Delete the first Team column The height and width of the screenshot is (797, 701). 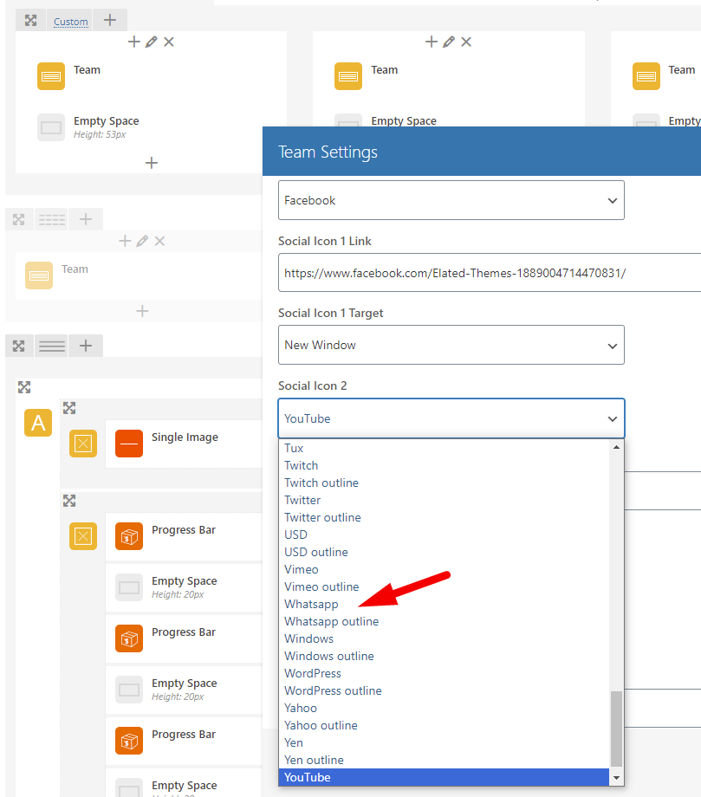tap(169, 42)
